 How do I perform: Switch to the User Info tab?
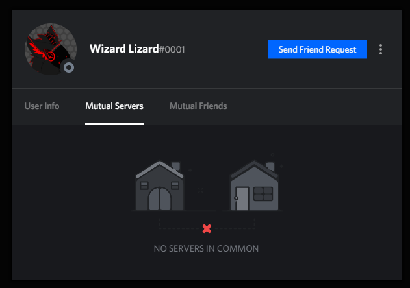tap(42, 106)
